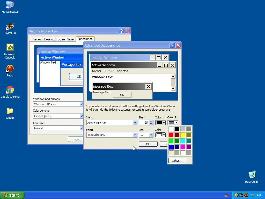This screenshot has height=199, width=265.
Task: Click the on-screen keyboard icon in the taskbar
Action: point(227,195)
